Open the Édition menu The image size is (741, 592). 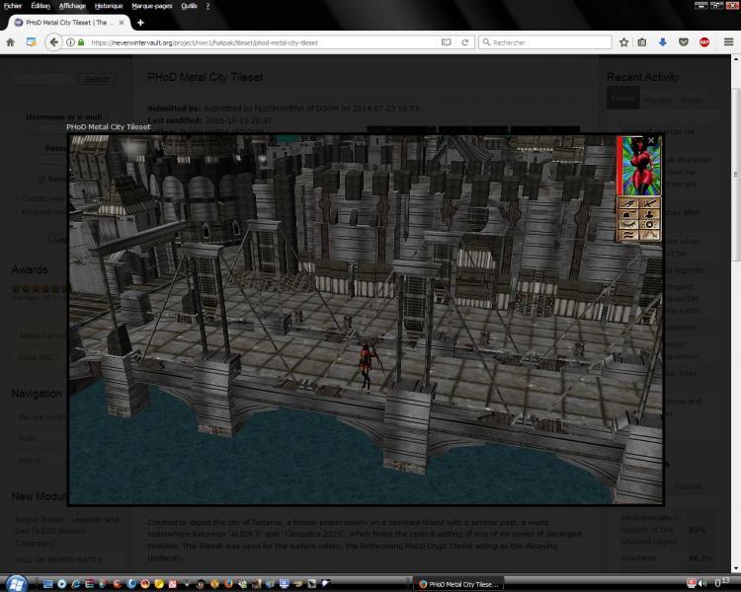(41, 6)
